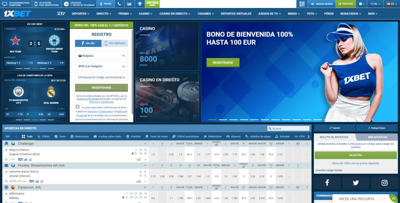Filter live bets by Tenis

tap(60, 137)
